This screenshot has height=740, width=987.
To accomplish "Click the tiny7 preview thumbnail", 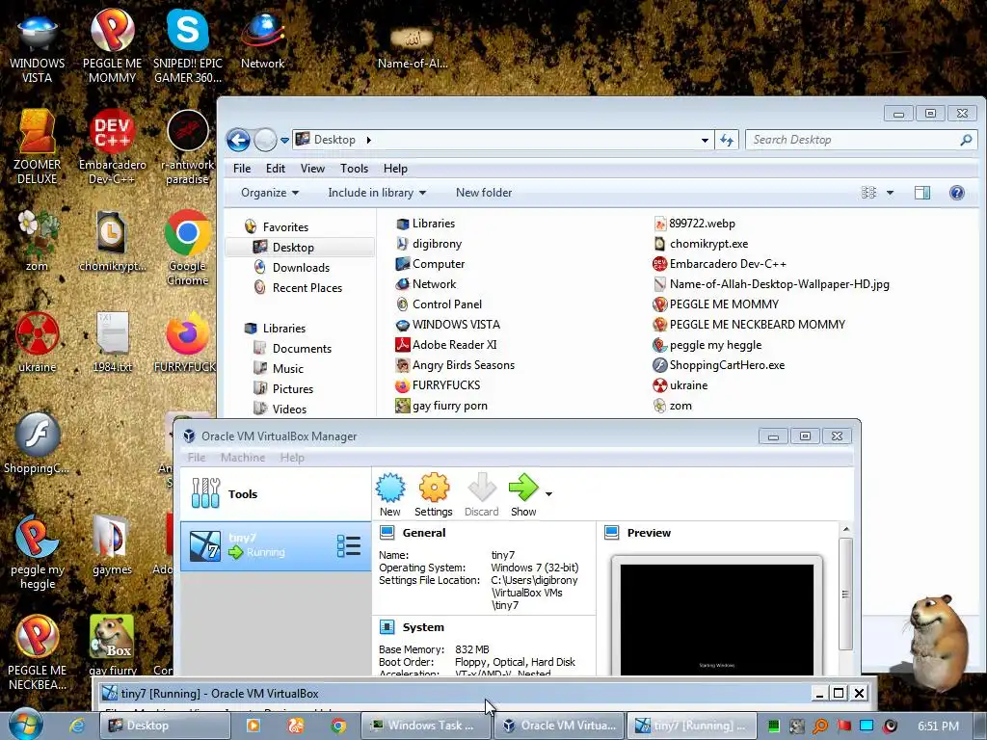I will (717, 620).
